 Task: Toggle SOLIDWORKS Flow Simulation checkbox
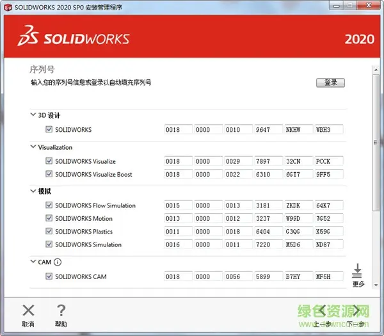pos(49,205)
